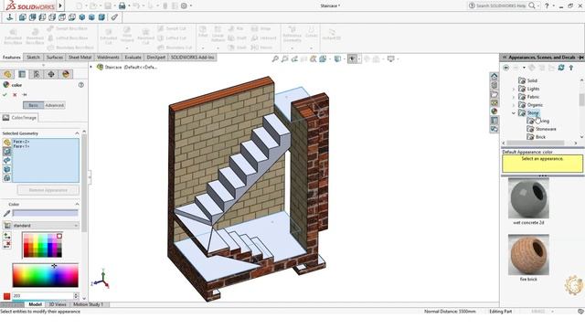The width and height of the screenshot is (585, 329).
Task: Open the standard swatch dropdown
Action: coord(45,226)
